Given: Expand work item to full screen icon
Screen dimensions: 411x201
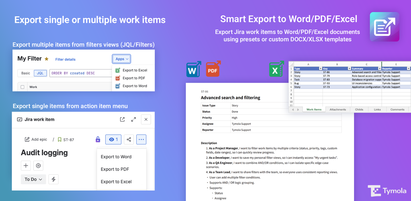Looking at the screenshot, I should tap(133, 119).
